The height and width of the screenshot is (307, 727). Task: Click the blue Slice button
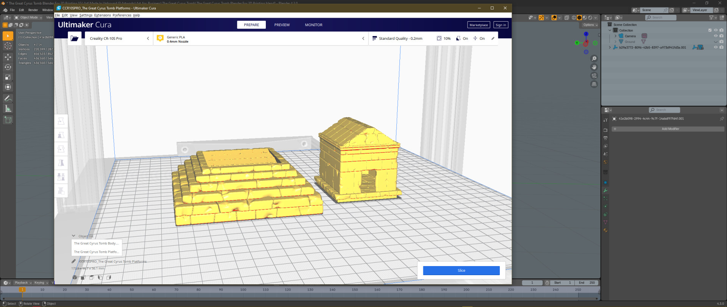[461, 270]
